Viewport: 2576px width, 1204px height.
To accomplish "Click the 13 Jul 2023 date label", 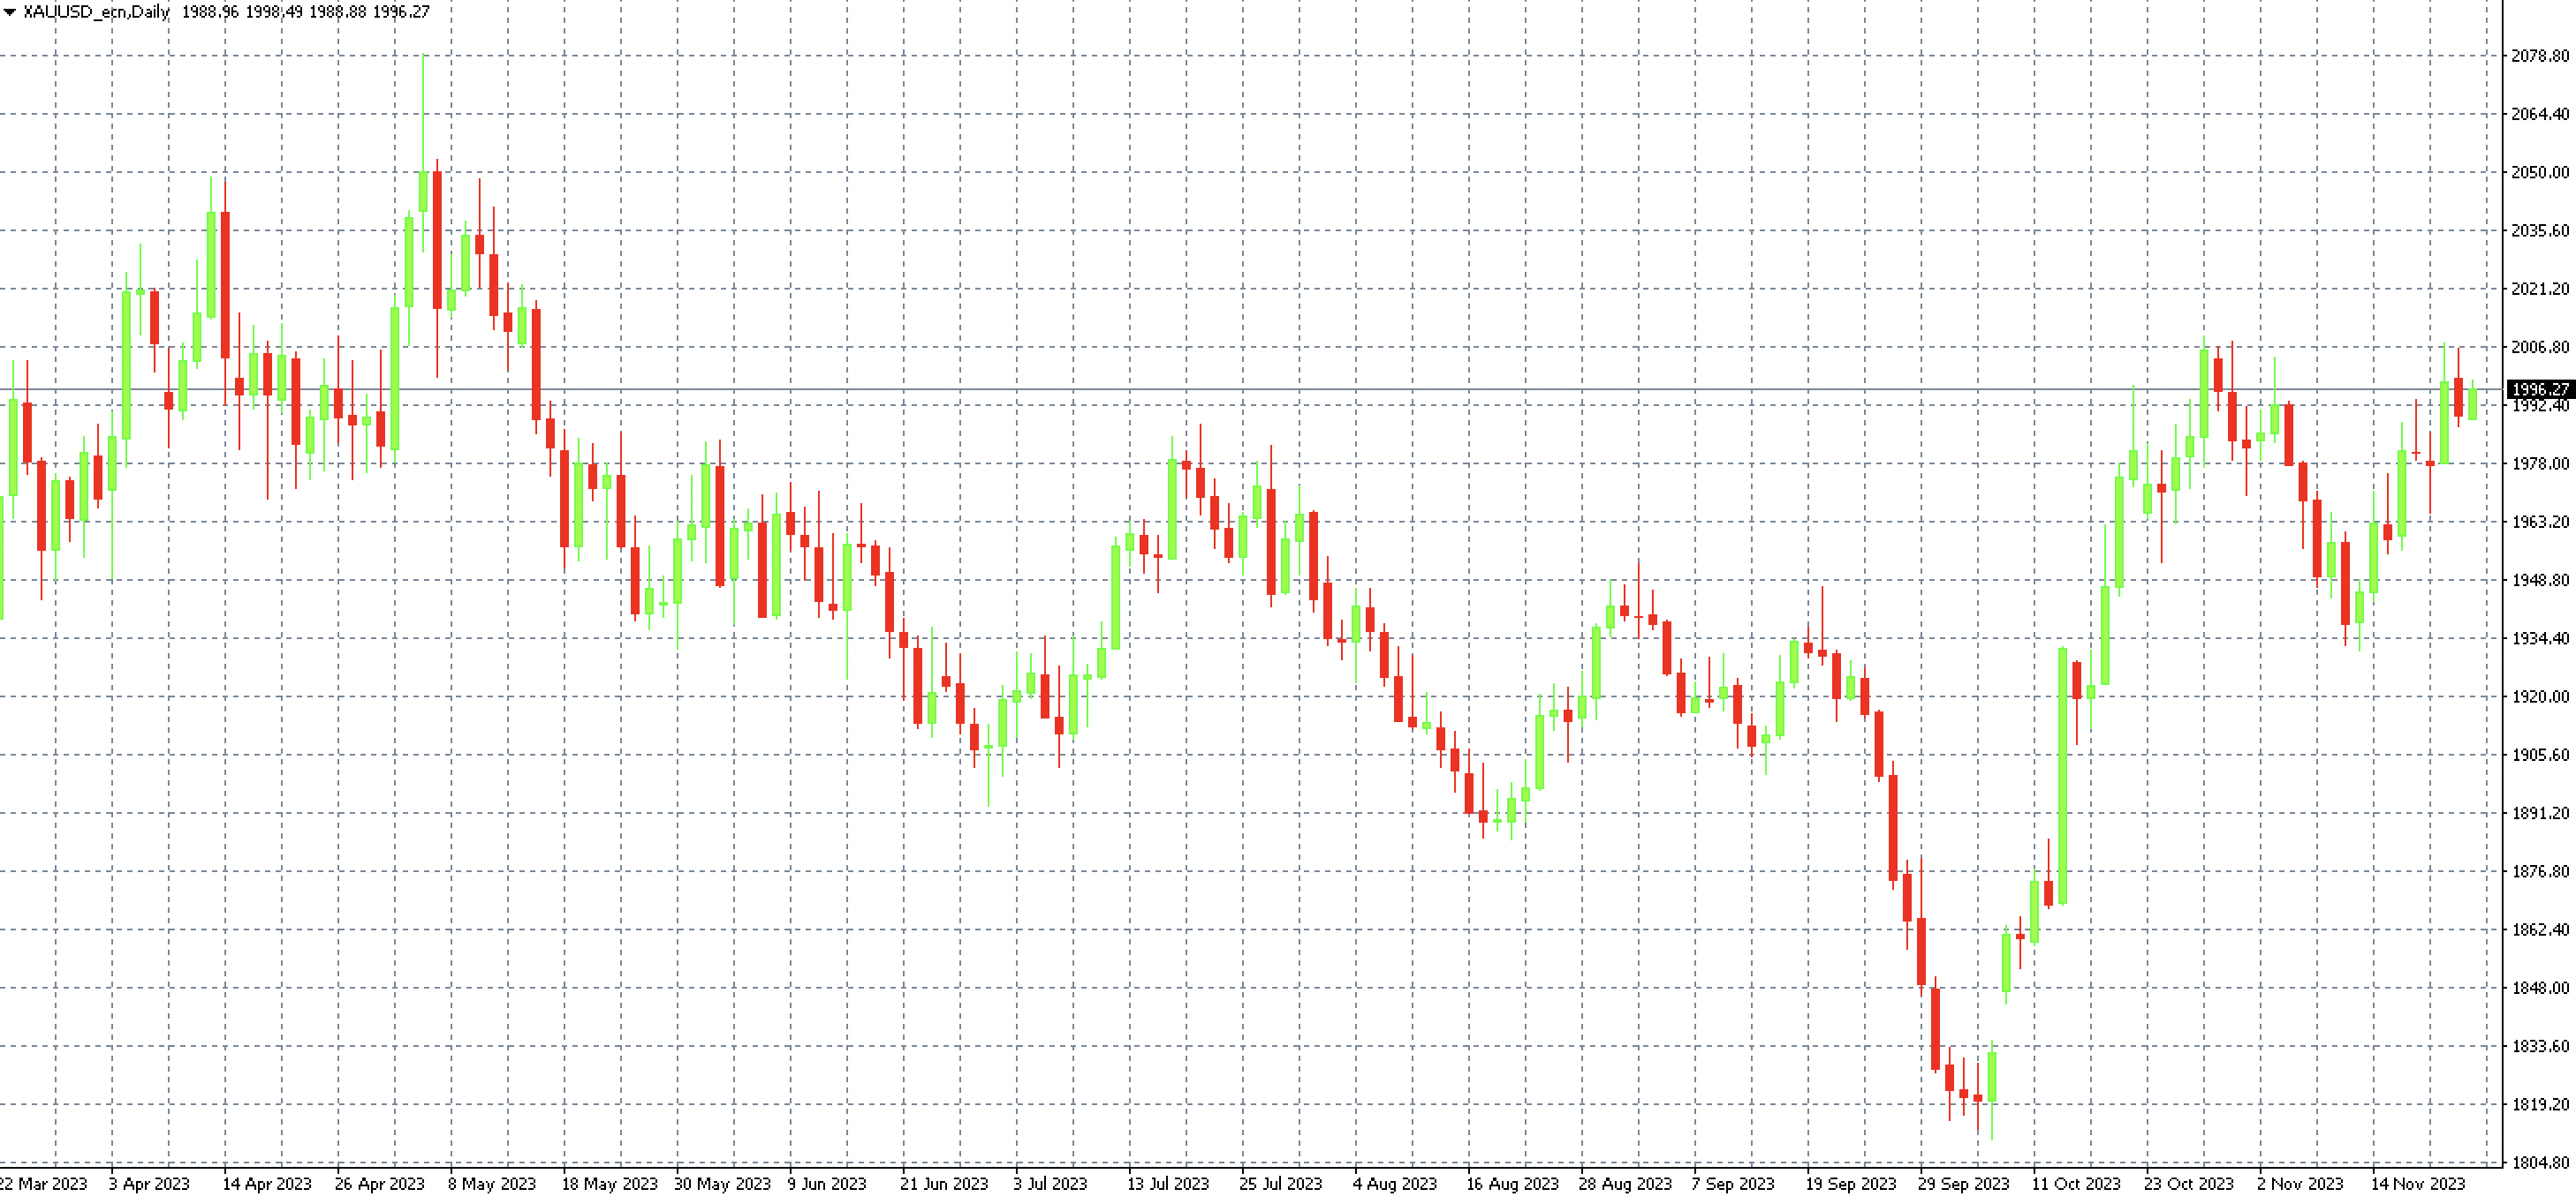I will click(1168, 1184).
